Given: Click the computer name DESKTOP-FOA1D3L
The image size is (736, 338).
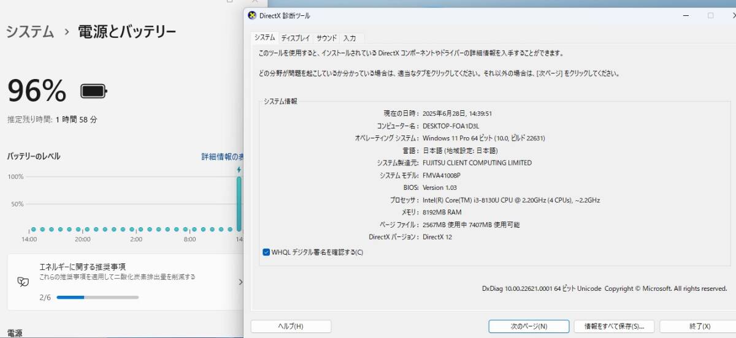Looking at the screenshot, I should (451, 126).
